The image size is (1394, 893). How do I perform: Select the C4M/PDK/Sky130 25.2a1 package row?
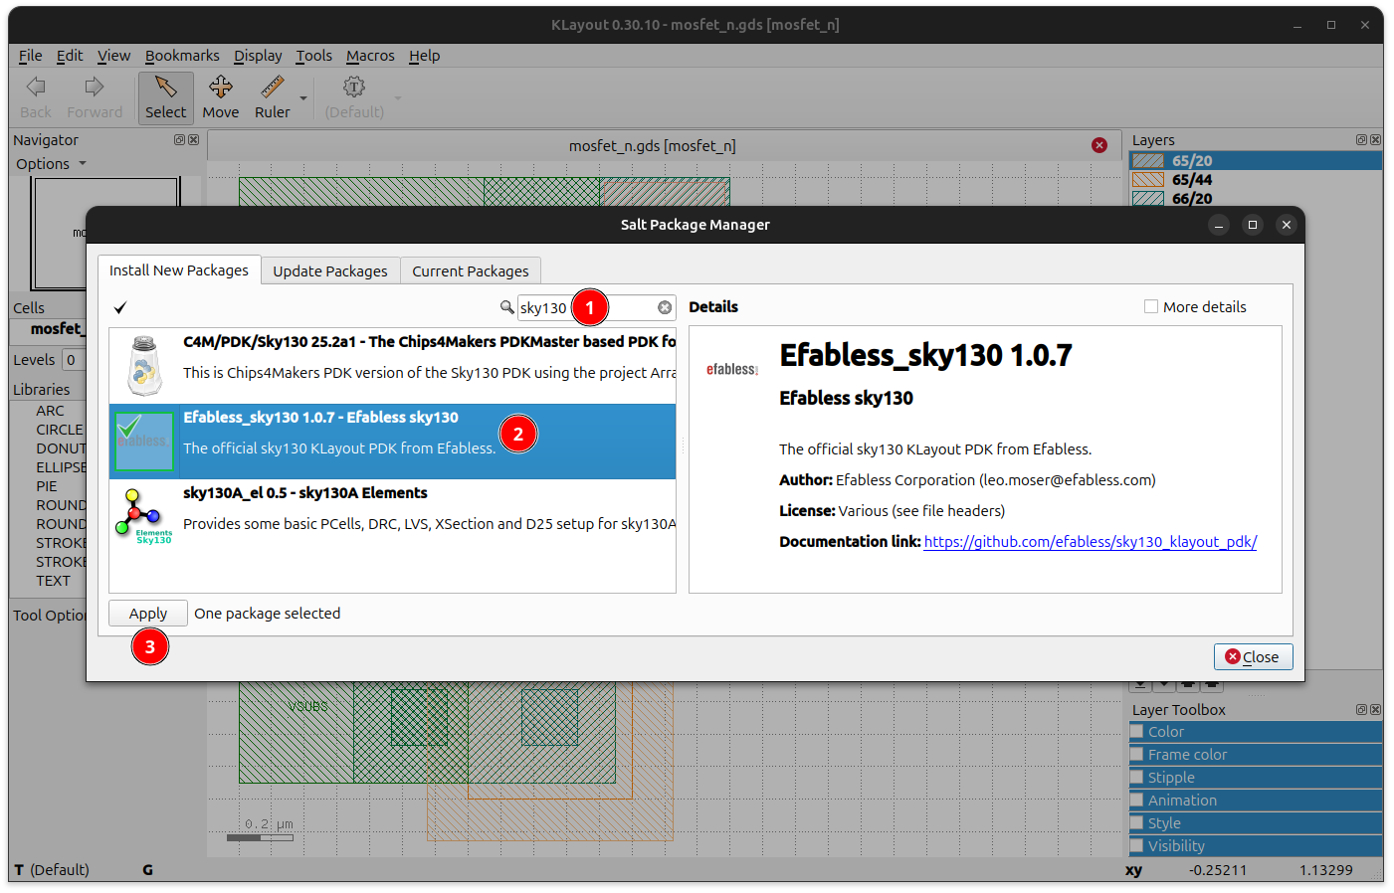click(x=392, y=366)
